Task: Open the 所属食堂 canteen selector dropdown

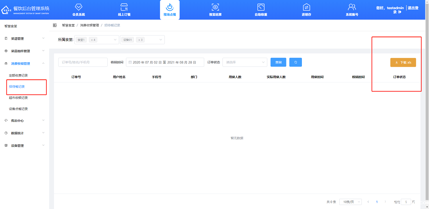Action: click(98, 40)
